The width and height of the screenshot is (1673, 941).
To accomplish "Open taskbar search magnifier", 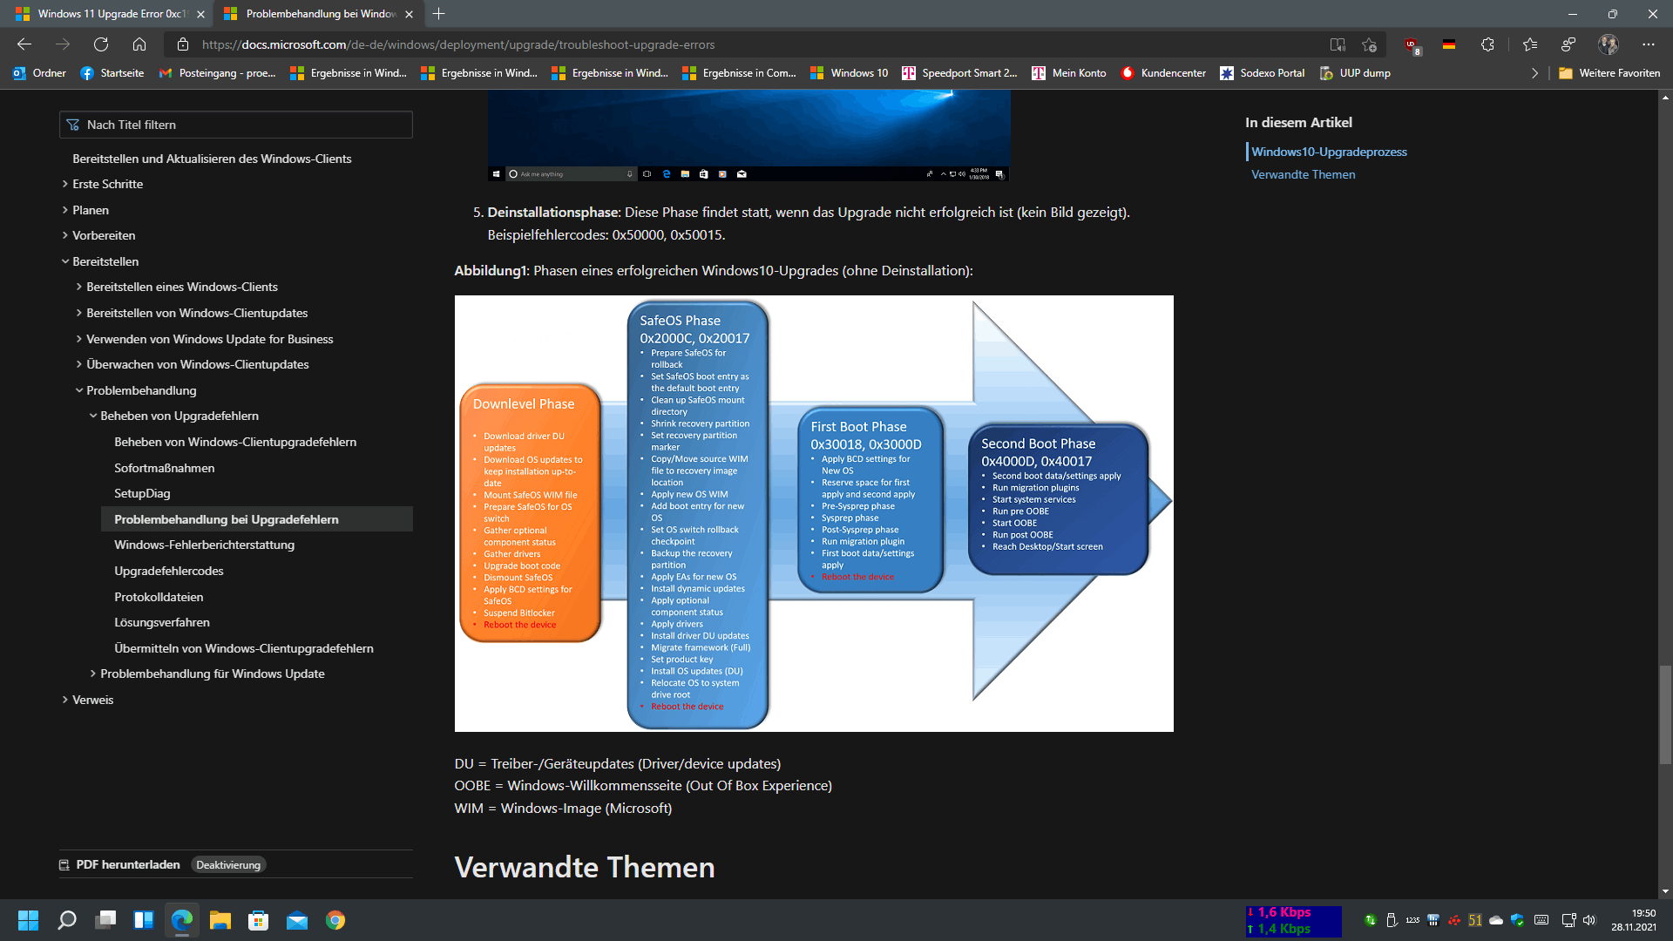I will (x=67, y=920).
